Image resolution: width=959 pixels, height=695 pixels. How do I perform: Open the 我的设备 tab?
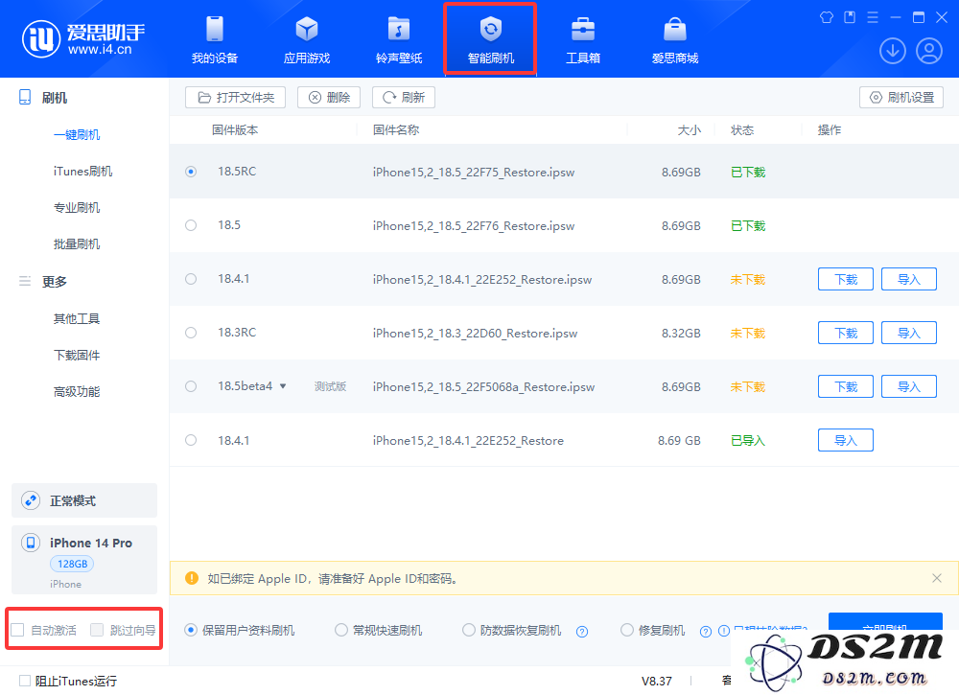pyautogui.click(x=215, y=40)
